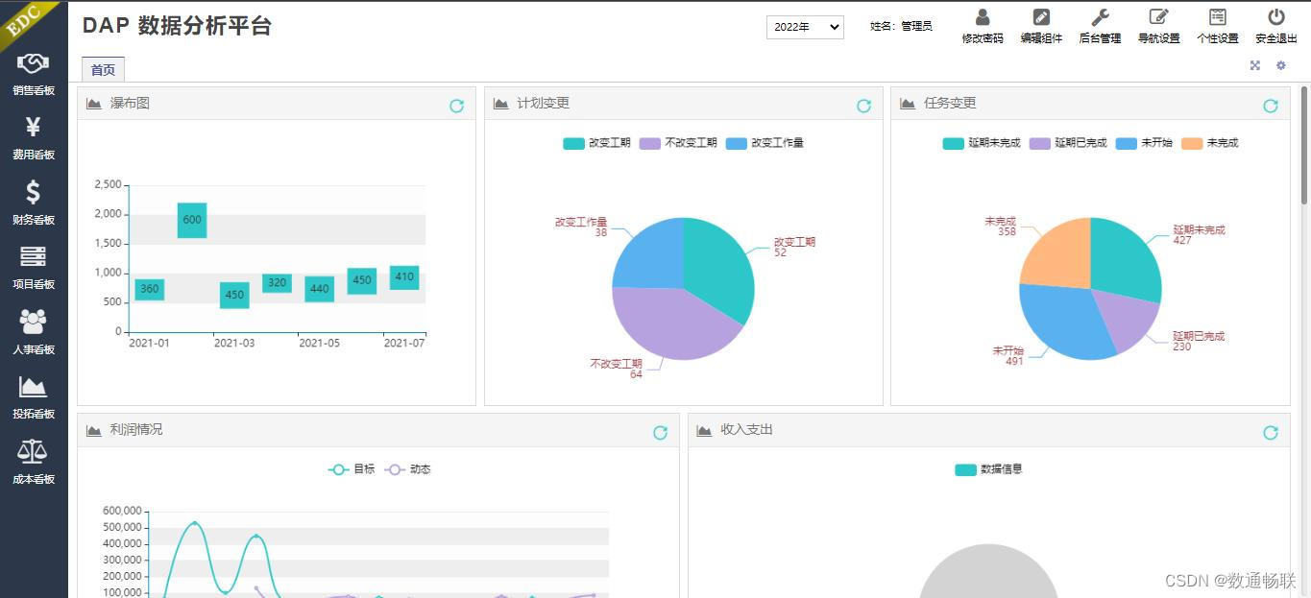This screenshot has width=1311, height=598.
Task: Open the 财务看板 finance dashboard
Action: click(34, 203)
